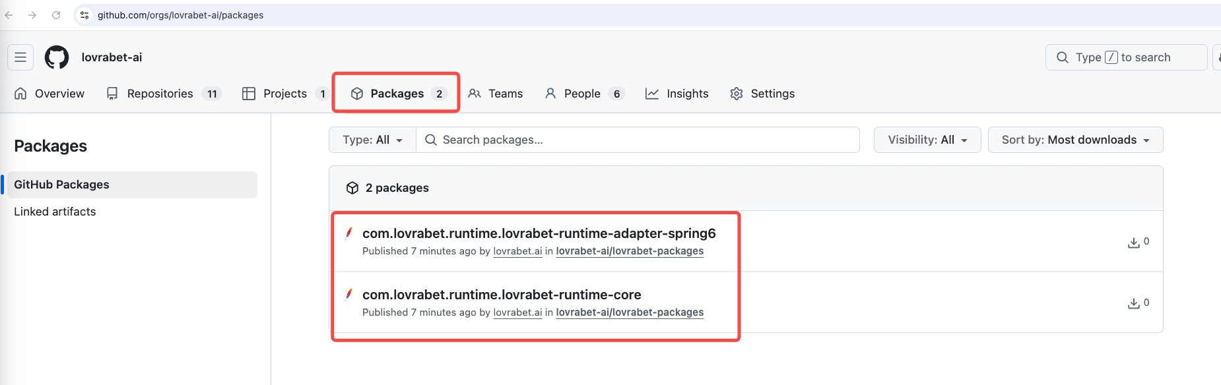
Task: Click lovrabet.ai author link in adapter-spring6 row
Action: click(x=517, y=251)
